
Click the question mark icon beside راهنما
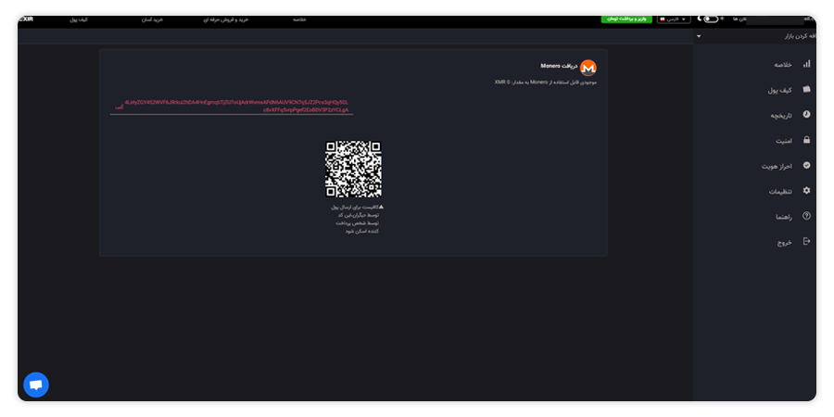(x=806, y=216)
